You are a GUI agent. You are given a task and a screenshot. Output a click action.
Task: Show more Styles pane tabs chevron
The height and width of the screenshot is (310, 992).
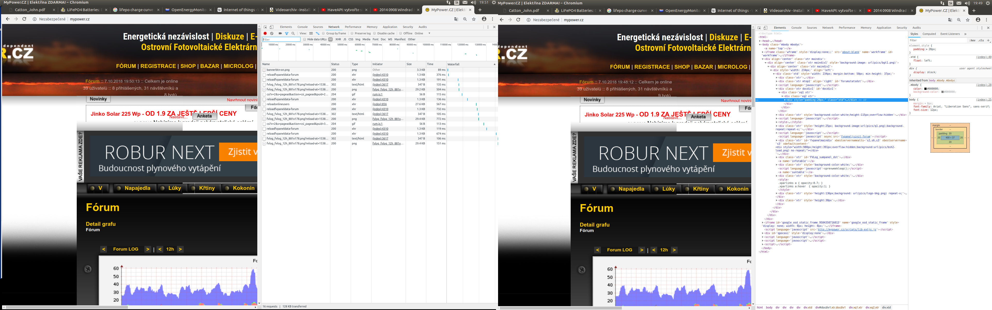click(x=965, y=34)
